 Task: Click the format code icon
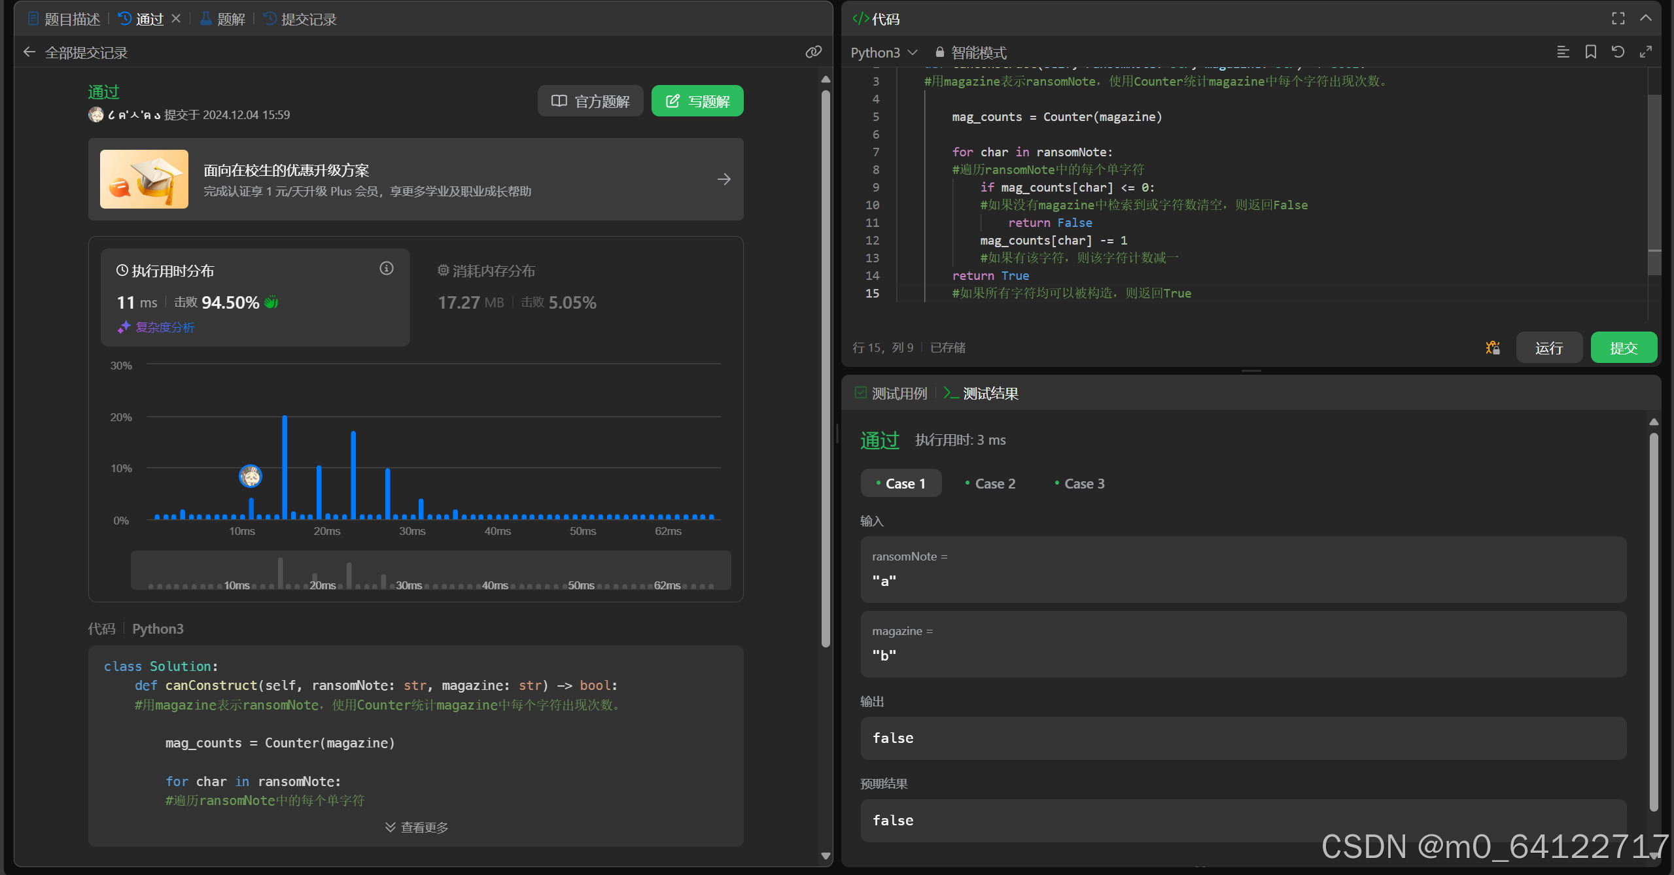coord(1563,52)
